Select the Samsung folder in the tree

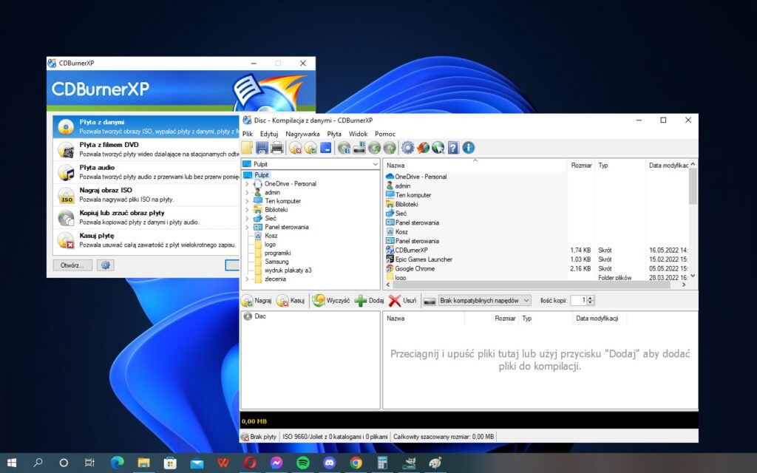pos(276,262)
